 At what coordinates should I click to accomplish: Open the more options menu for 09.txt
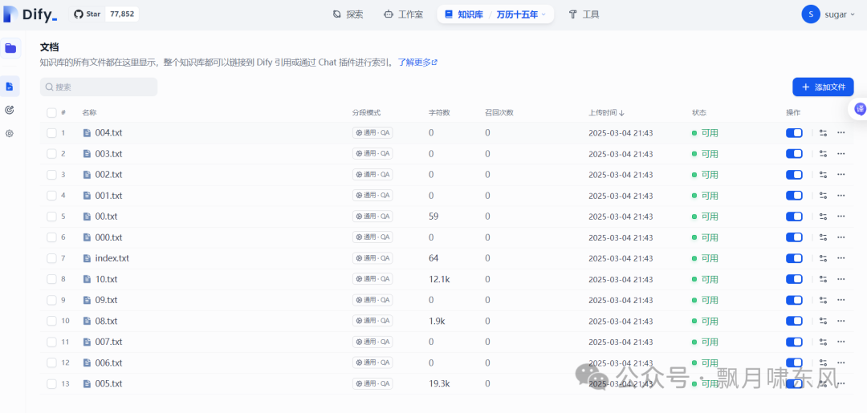point(841,300)
